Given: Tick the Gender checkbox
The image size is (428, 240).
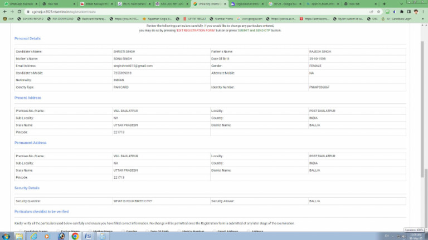Looking at the screenshot, I should 123,231.
